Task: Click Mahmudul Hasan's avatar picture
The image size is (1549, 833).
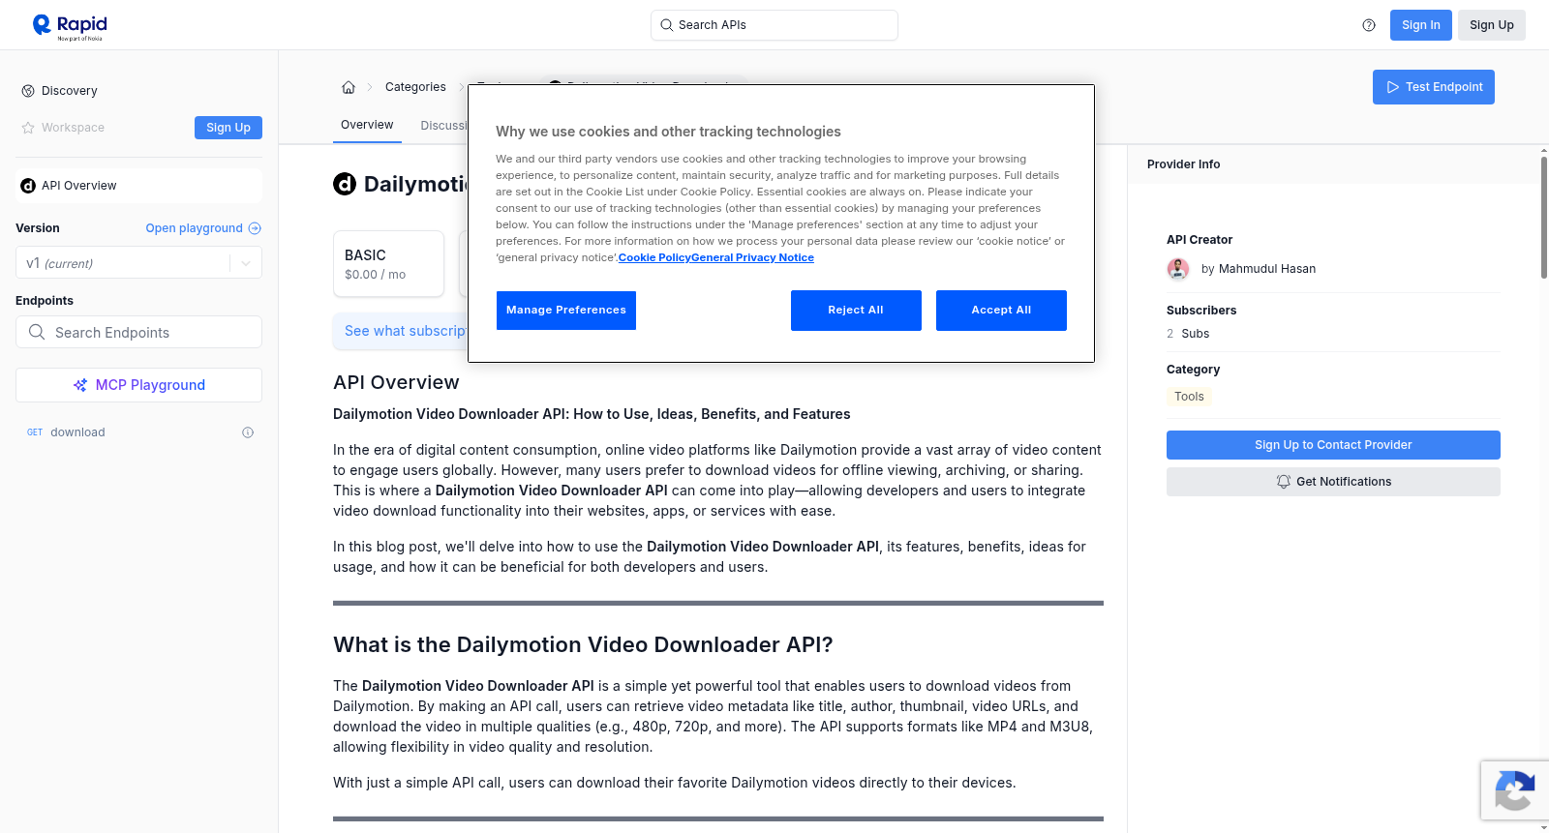Action: pyautogui.click(x=1178, y=269)
